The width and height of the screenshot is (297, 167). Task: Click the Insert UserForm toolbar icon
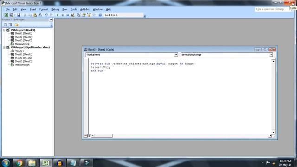(11, 15)
